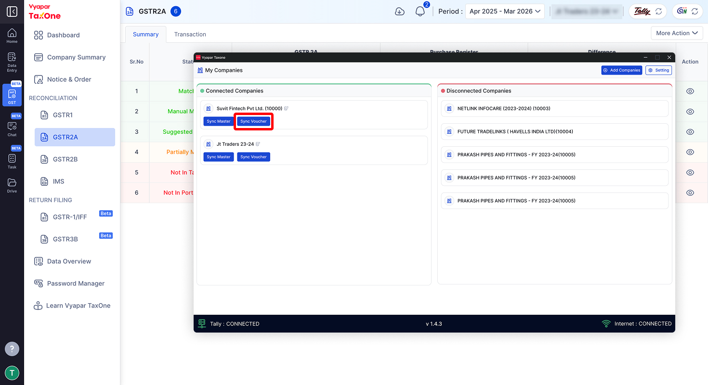Click the Add Companies button
Image resolution: width=708 pixels, height=385 pixels.
622,70
